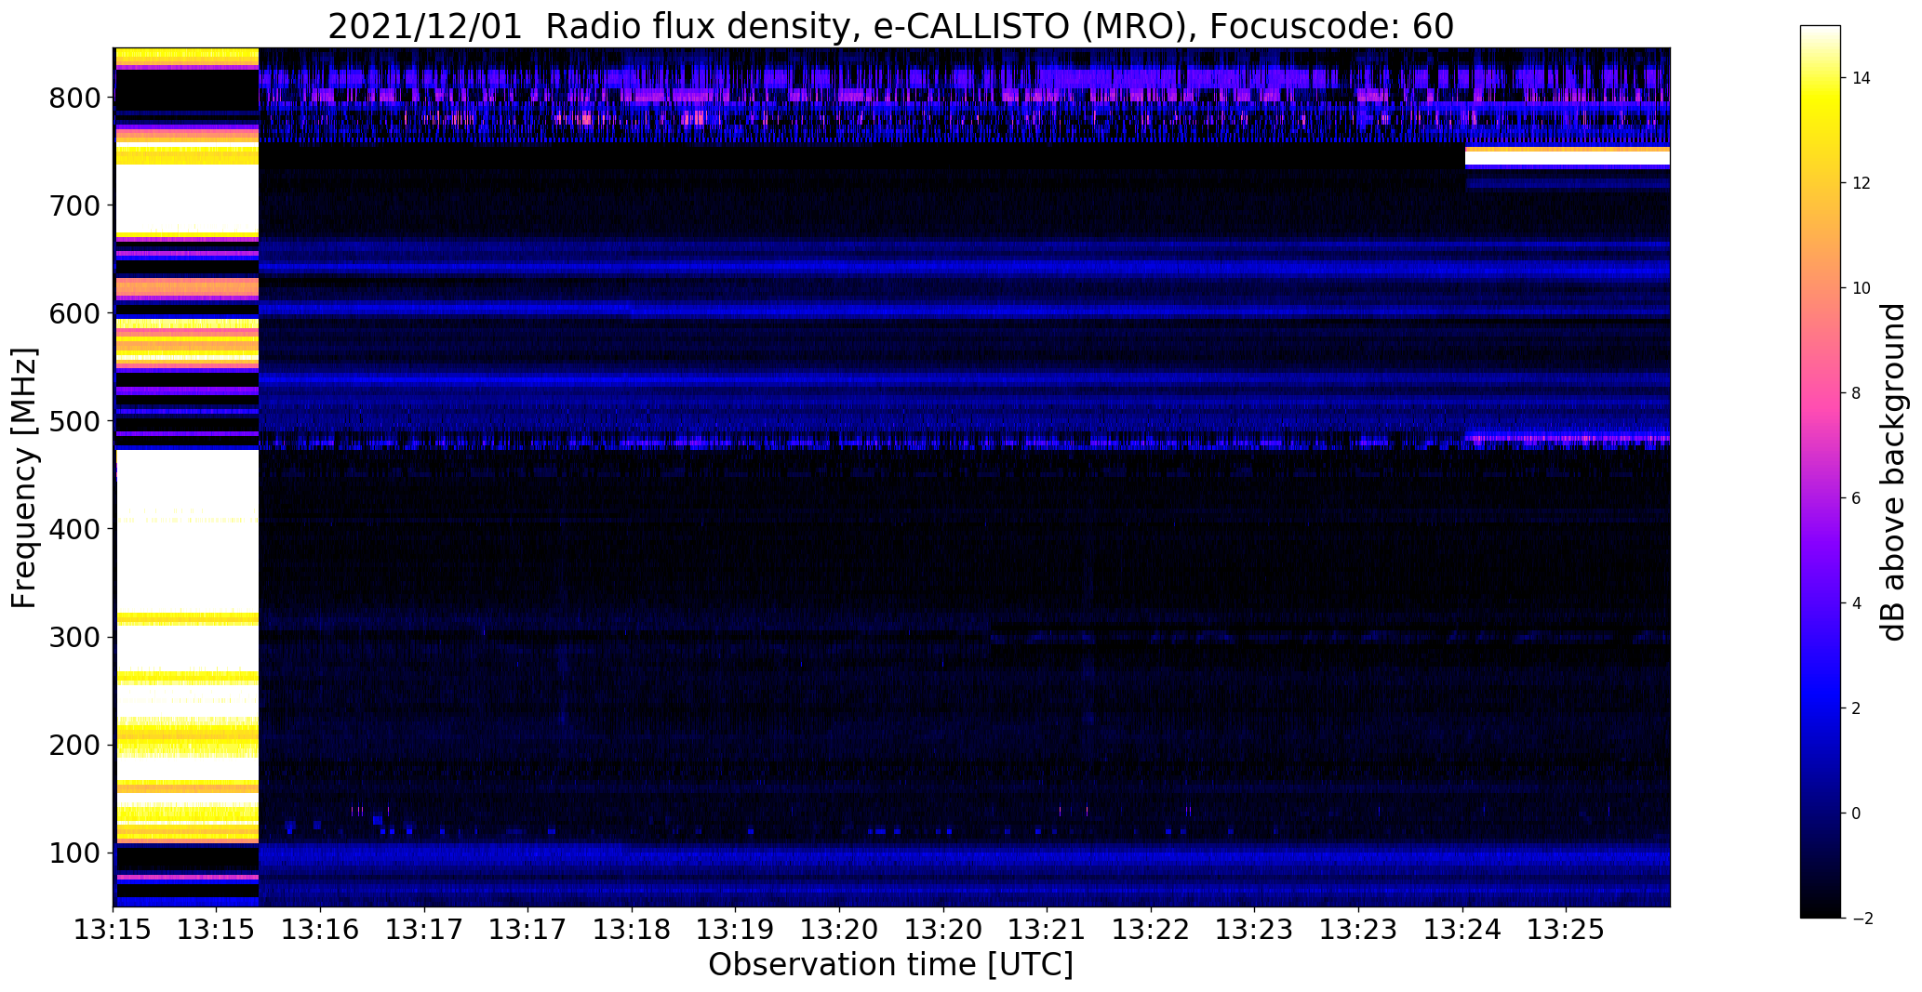Click the 13:16 time tick label
Viewport: 1922px width, 992px height.
(x=321, y=930)
